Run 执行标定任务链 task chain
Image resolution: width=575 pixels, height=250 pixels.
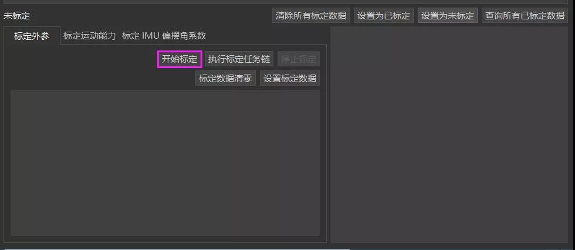(x=239, y=59)
